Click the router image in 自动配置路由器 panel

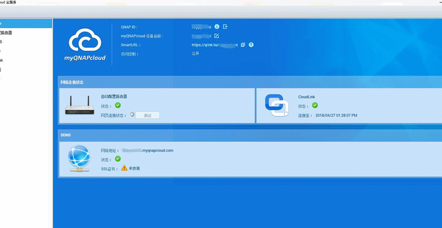tap(79, 105)
